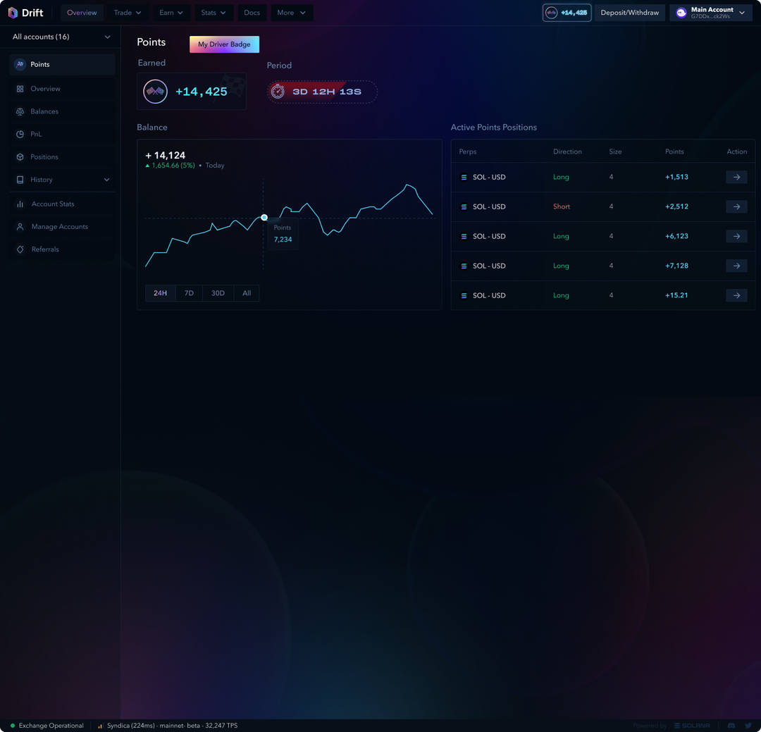
Task: Open Points in the sidebar
Action: (x=62, y=64)
